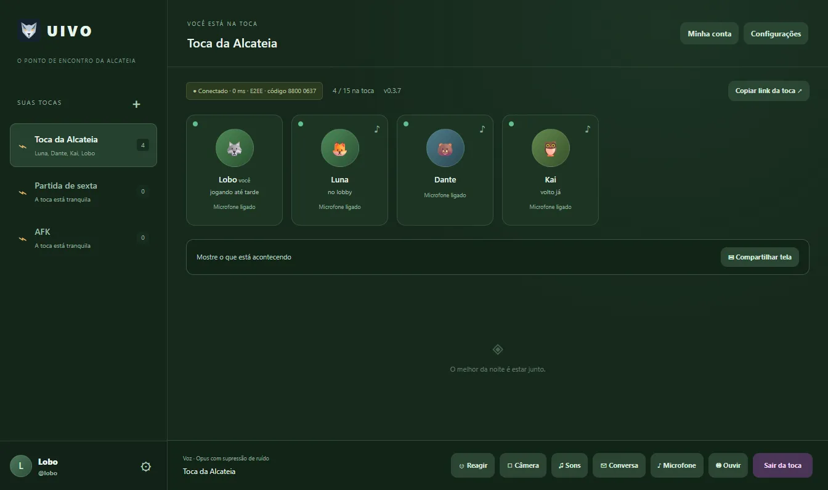Switch to the AFK room
This screenshot has width=828, height=490.
click(83, 238)
